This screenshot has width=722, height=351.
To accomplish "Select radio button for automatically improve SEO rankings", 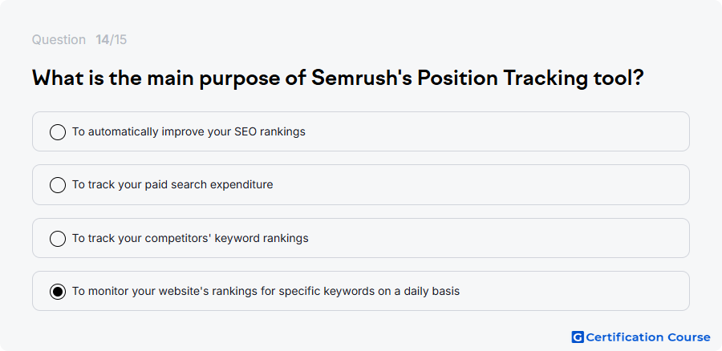I will coord(58,132).
